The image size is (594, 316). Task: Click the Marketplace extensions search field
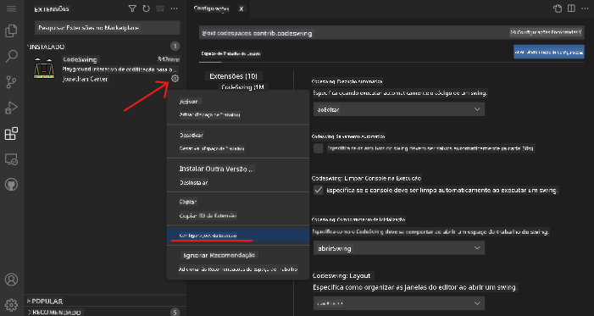(x=108, y=28)
